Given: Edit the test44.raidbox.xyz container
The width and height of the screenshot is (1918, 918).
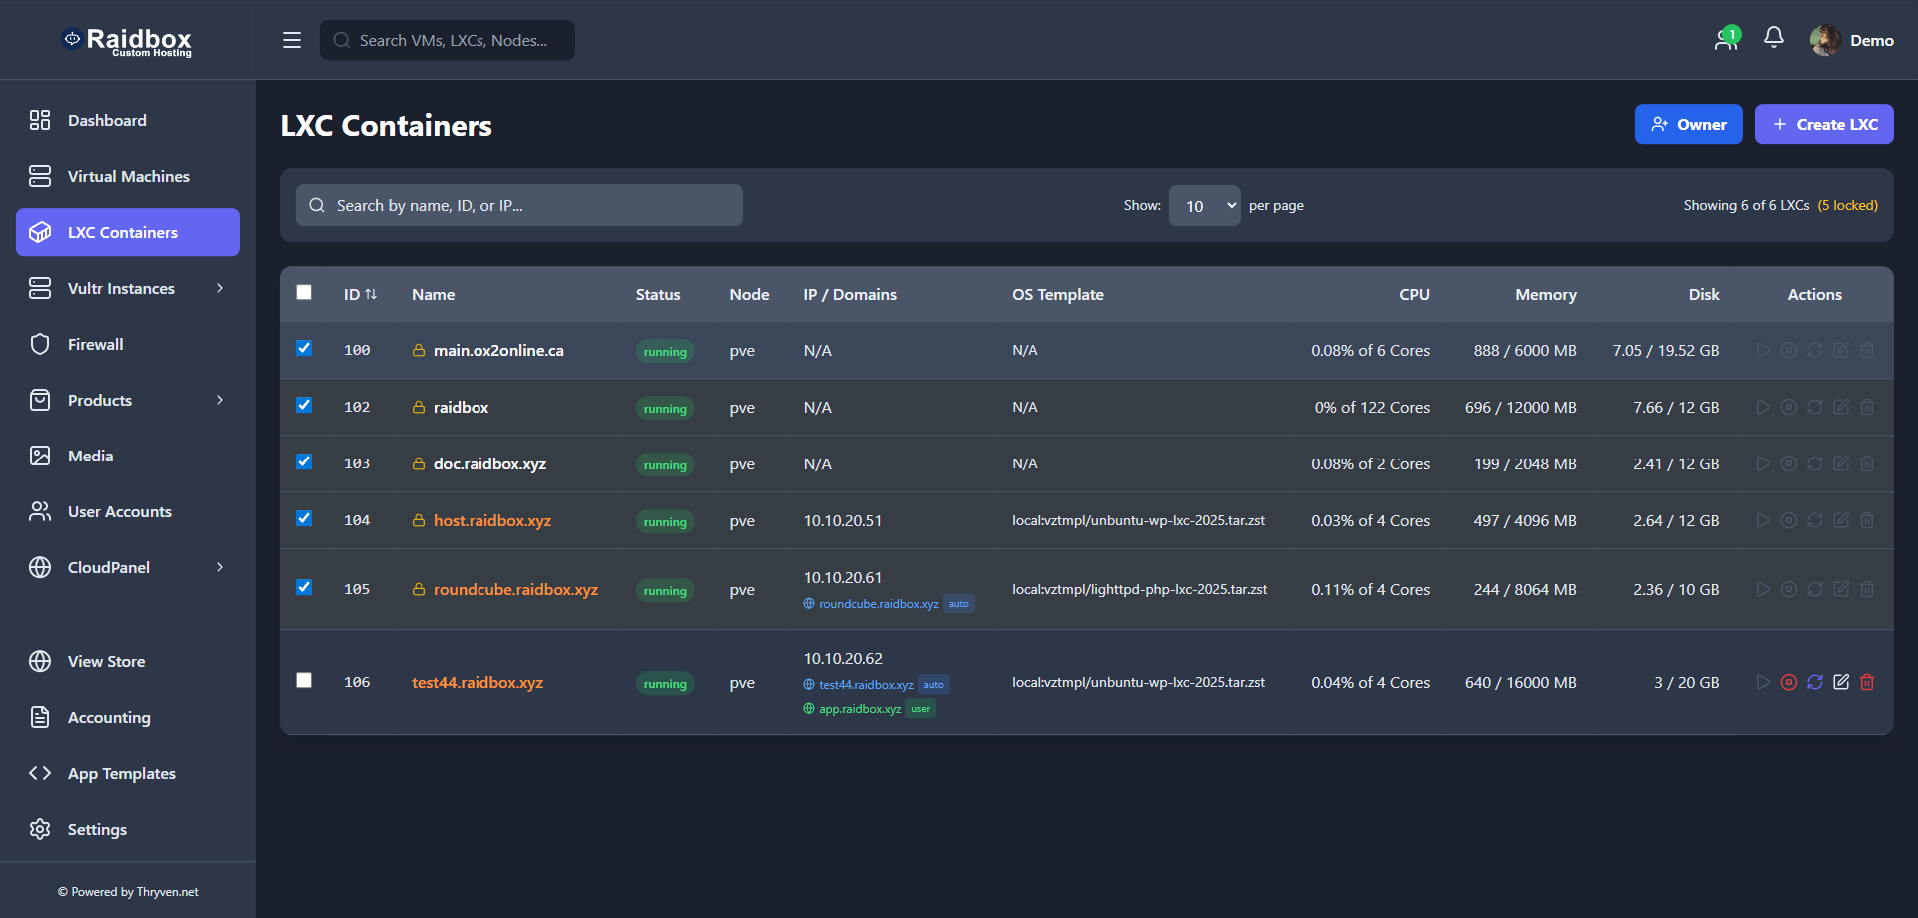Looking at the screenshot, I should pos(1841,682).
